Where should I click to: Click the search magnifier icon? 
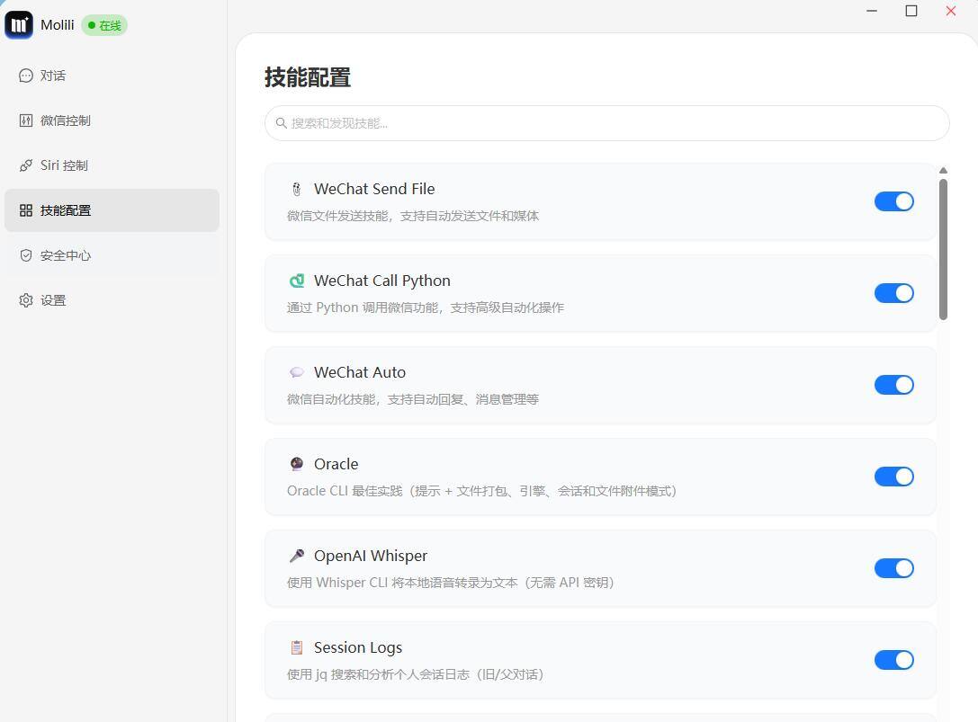[282, 123]
